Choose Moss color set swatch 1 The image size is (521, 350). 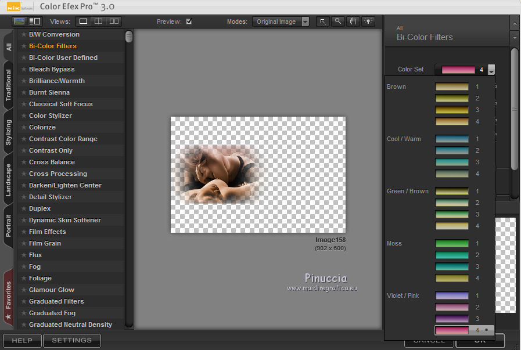pos(452,243)
